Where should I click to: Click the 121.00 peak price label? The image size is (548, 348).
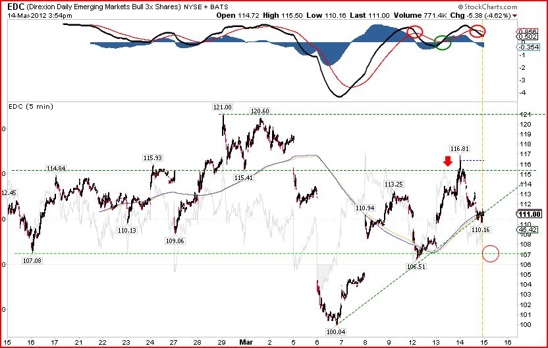click(x=222, y=107)
